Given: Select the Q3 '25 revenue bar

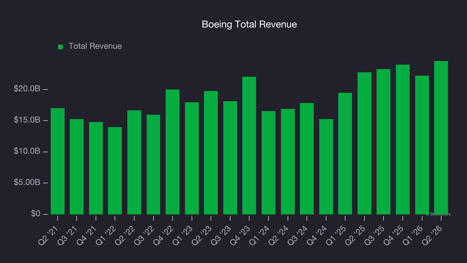Looking at the screenshot, I should coord(383,142).
